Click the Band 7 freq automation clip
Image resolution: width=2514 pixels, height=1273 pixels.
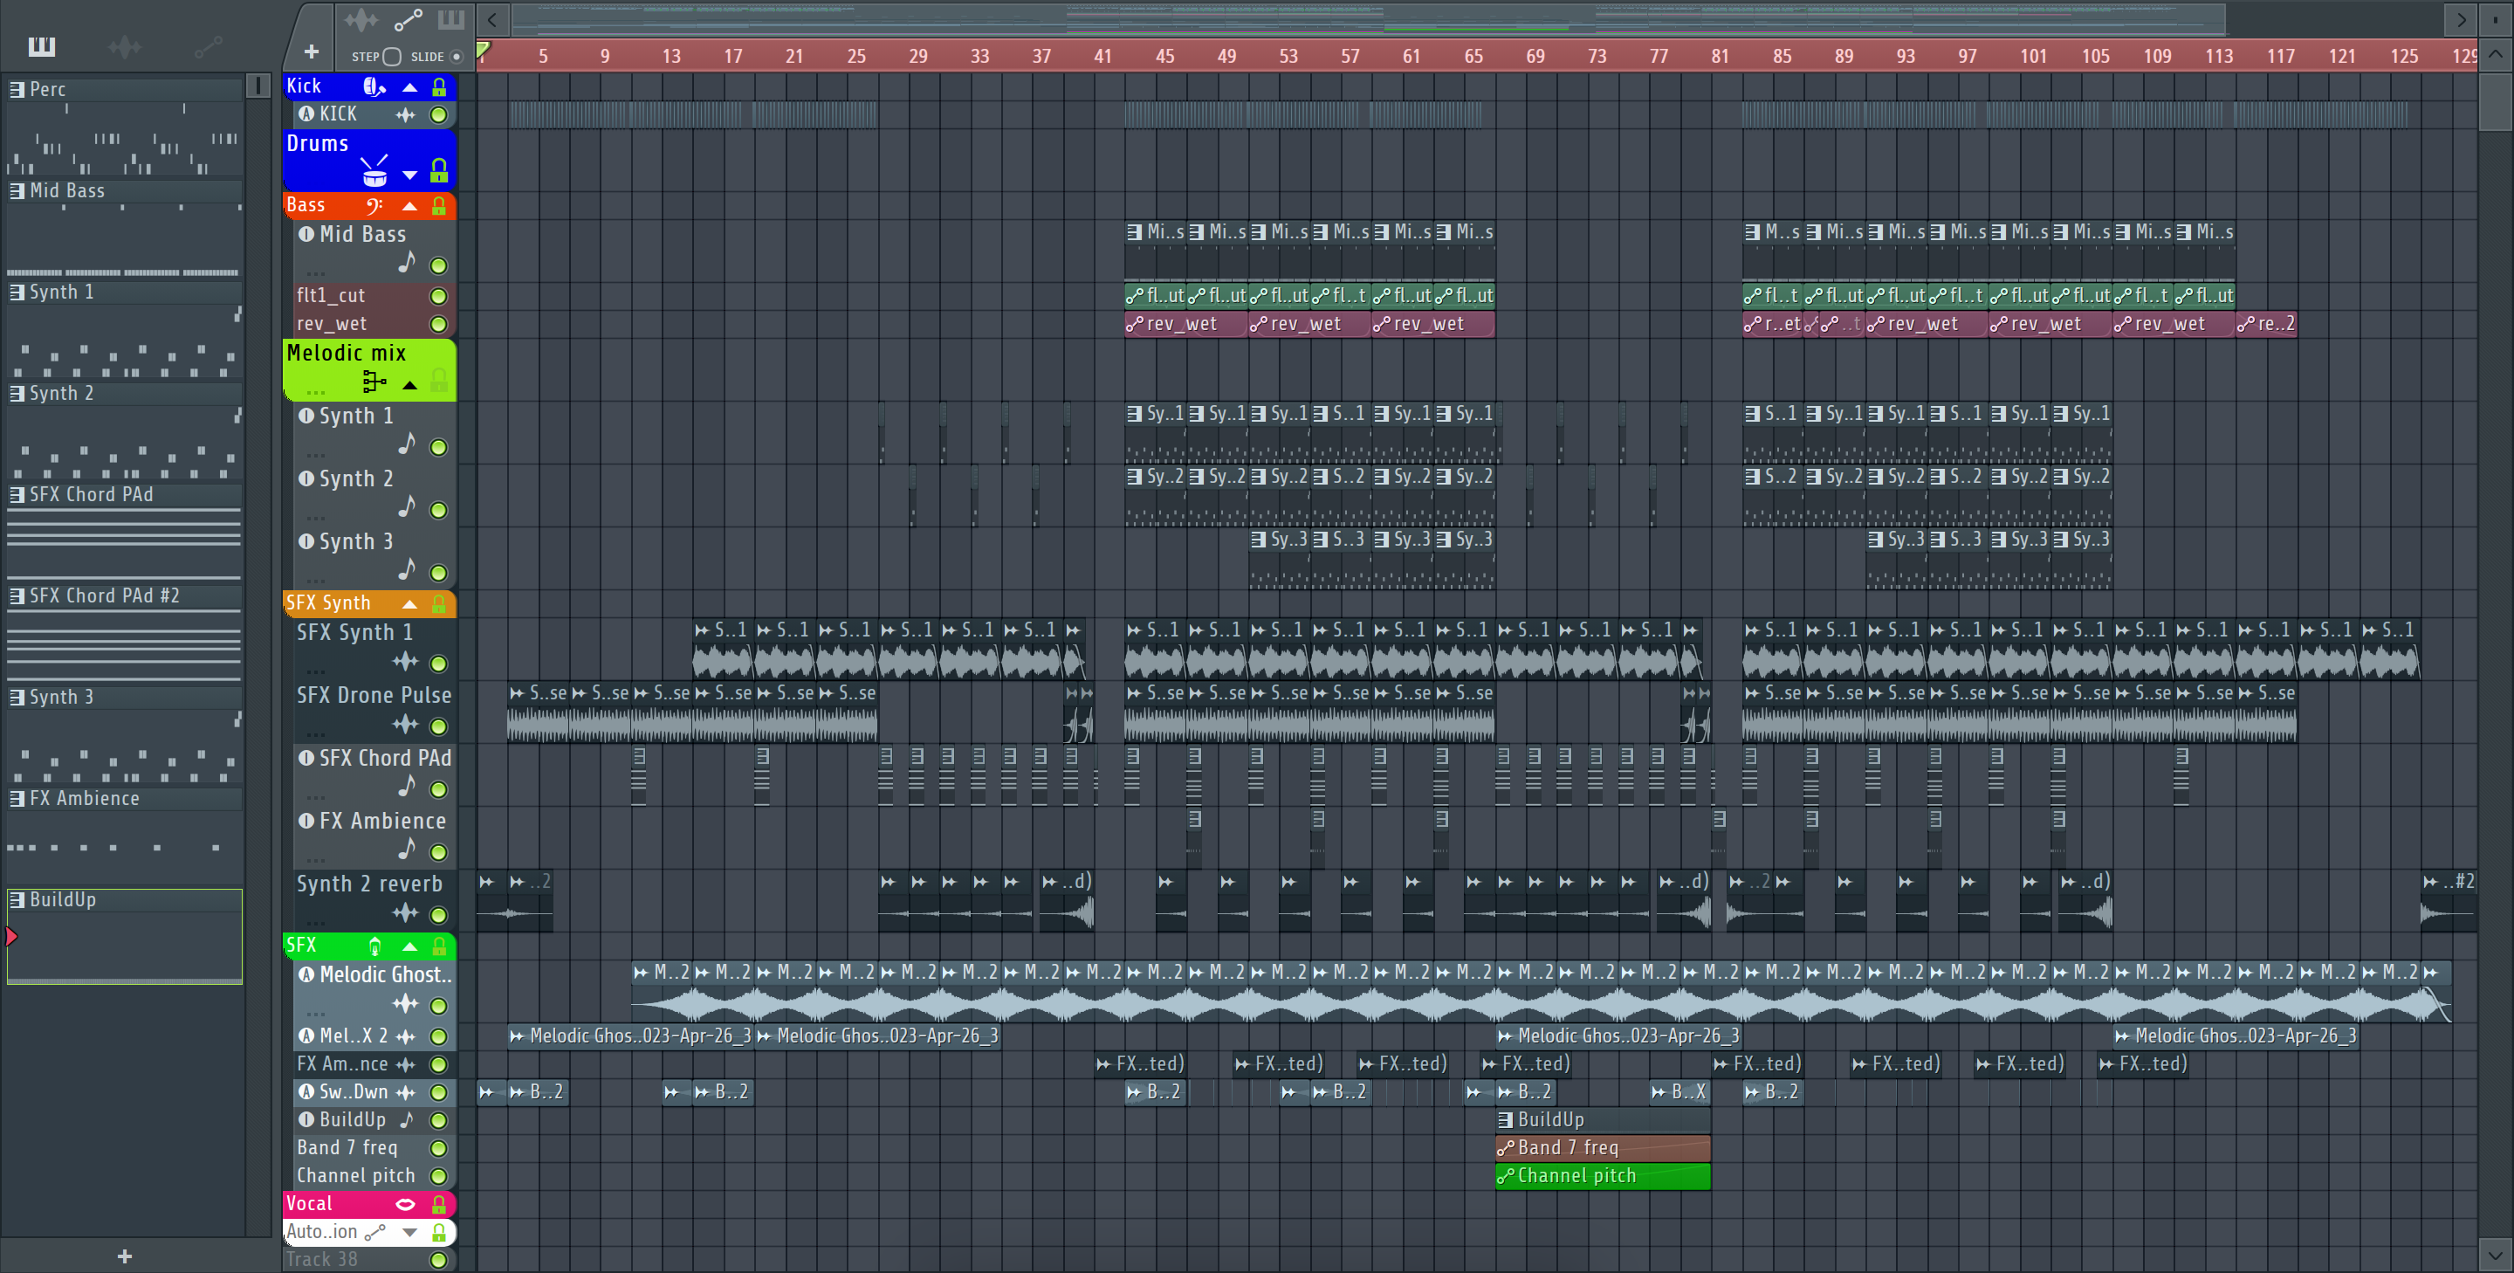1603,1148
